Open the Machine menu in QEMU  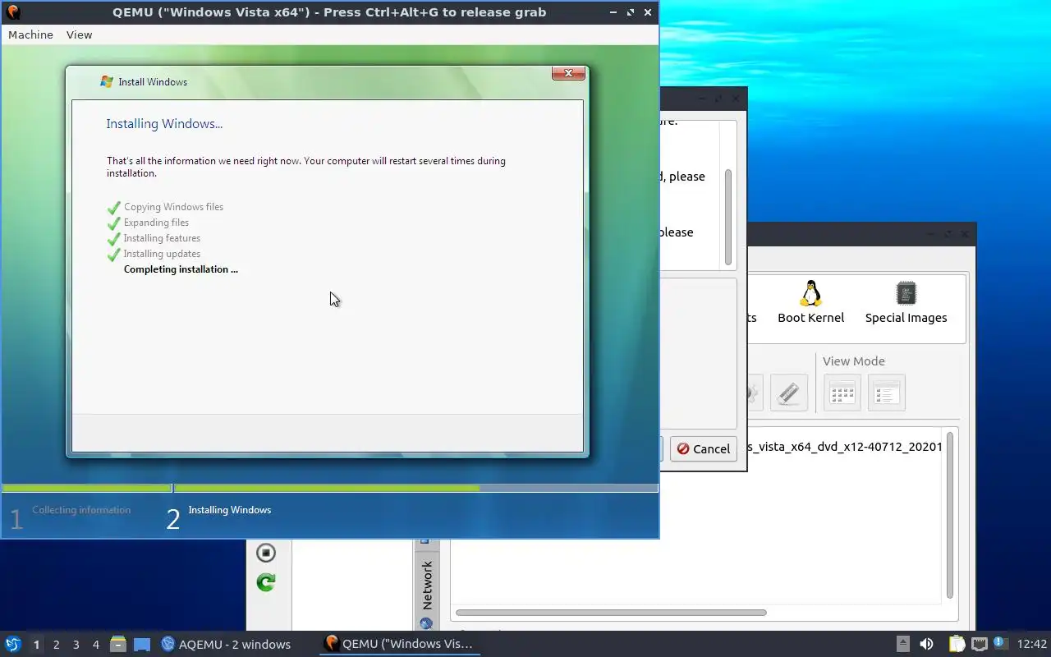(30, 34)
